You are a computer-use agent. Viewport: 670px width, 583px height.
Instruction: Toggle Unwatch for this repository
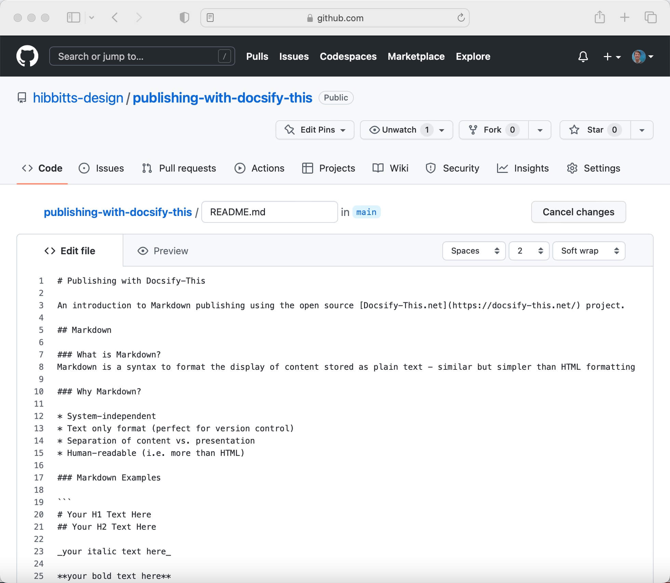pos(393,130)
